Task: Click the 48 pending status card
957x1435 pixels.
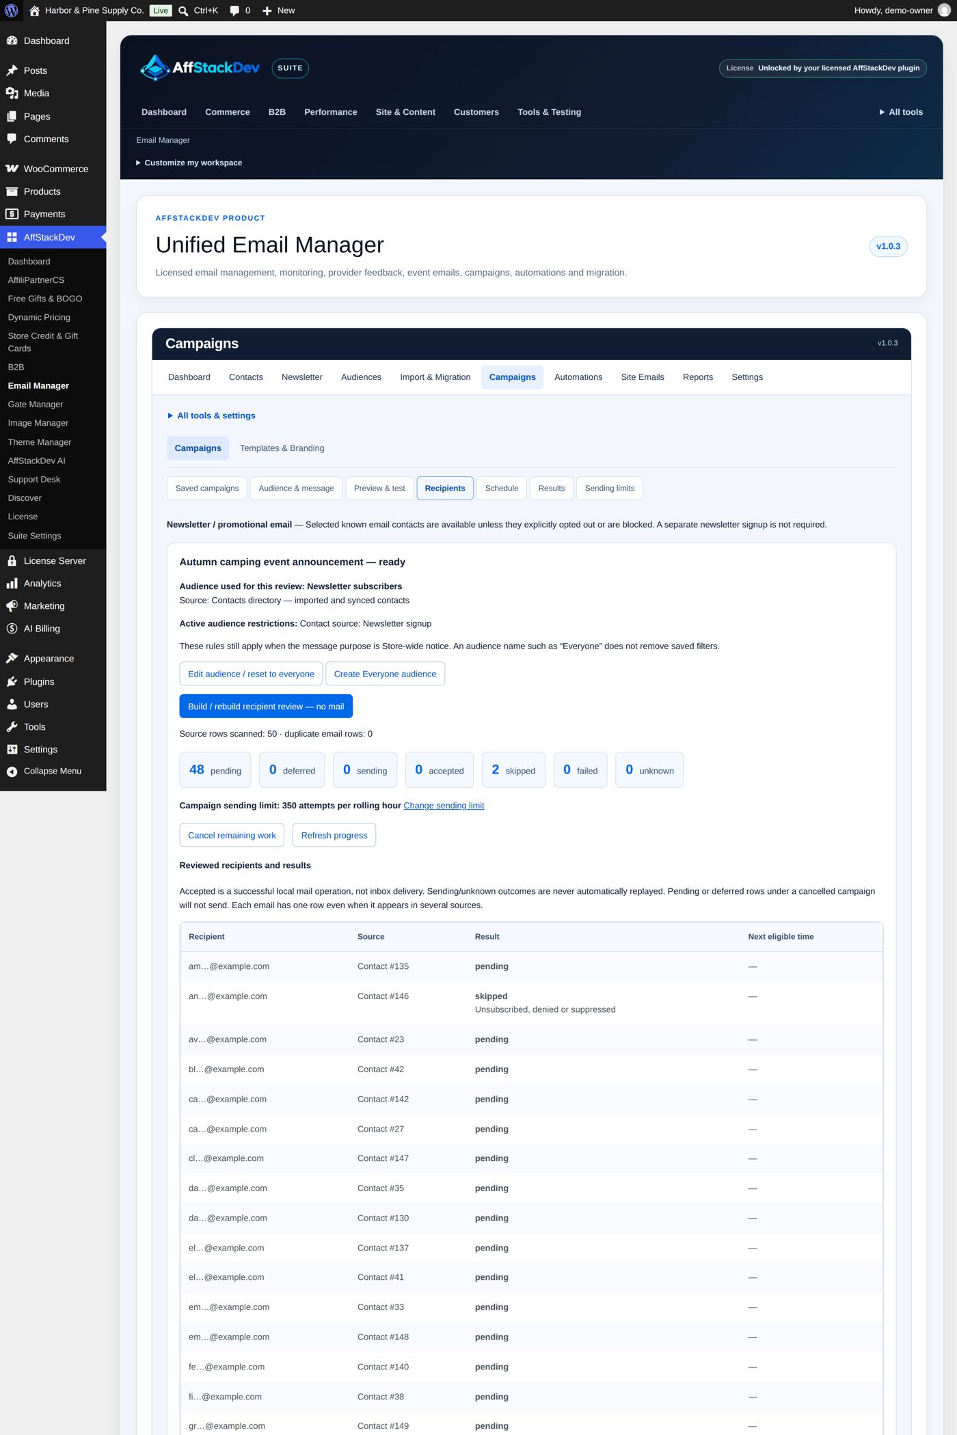Action: [x=215, y=770]
